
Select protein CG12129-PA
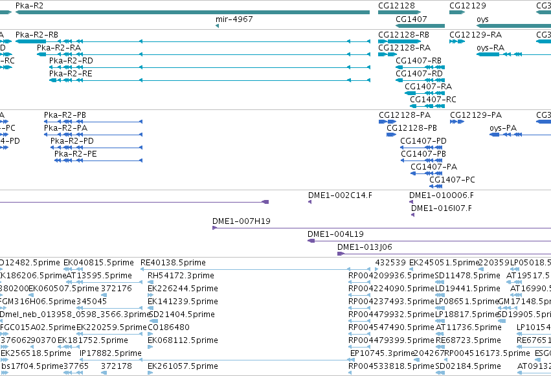pyautogui.click(x=457, y=122)
